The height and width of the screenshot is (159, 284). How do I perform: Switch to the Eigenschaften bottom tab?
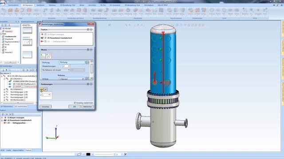click(x=18, y=150)
